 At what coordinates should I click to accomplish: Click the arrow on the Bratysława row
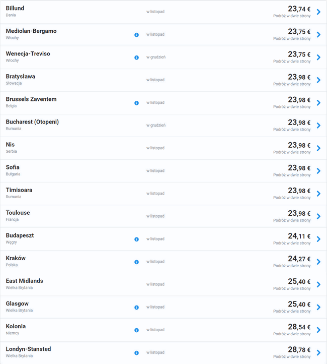(x=318, y=80)
